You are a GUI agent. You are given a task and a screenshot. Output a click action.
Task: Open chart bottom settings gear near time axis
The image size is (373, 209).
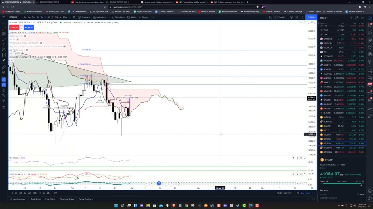[x=312, y=188]
